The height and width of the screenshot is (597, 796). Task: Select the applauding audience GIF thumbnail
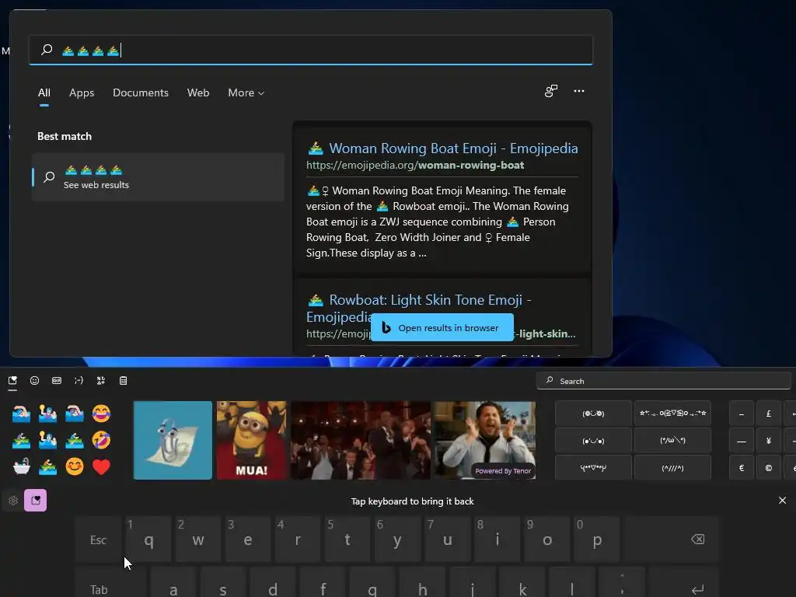point(361,440)
